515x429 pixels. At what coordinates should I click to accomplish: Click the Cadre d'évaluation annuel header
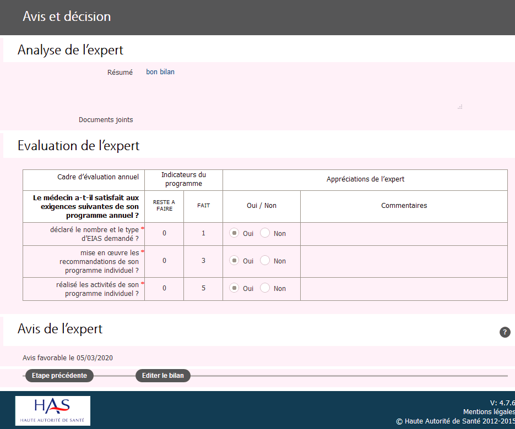pyautogui.click(x=84, y=180)
